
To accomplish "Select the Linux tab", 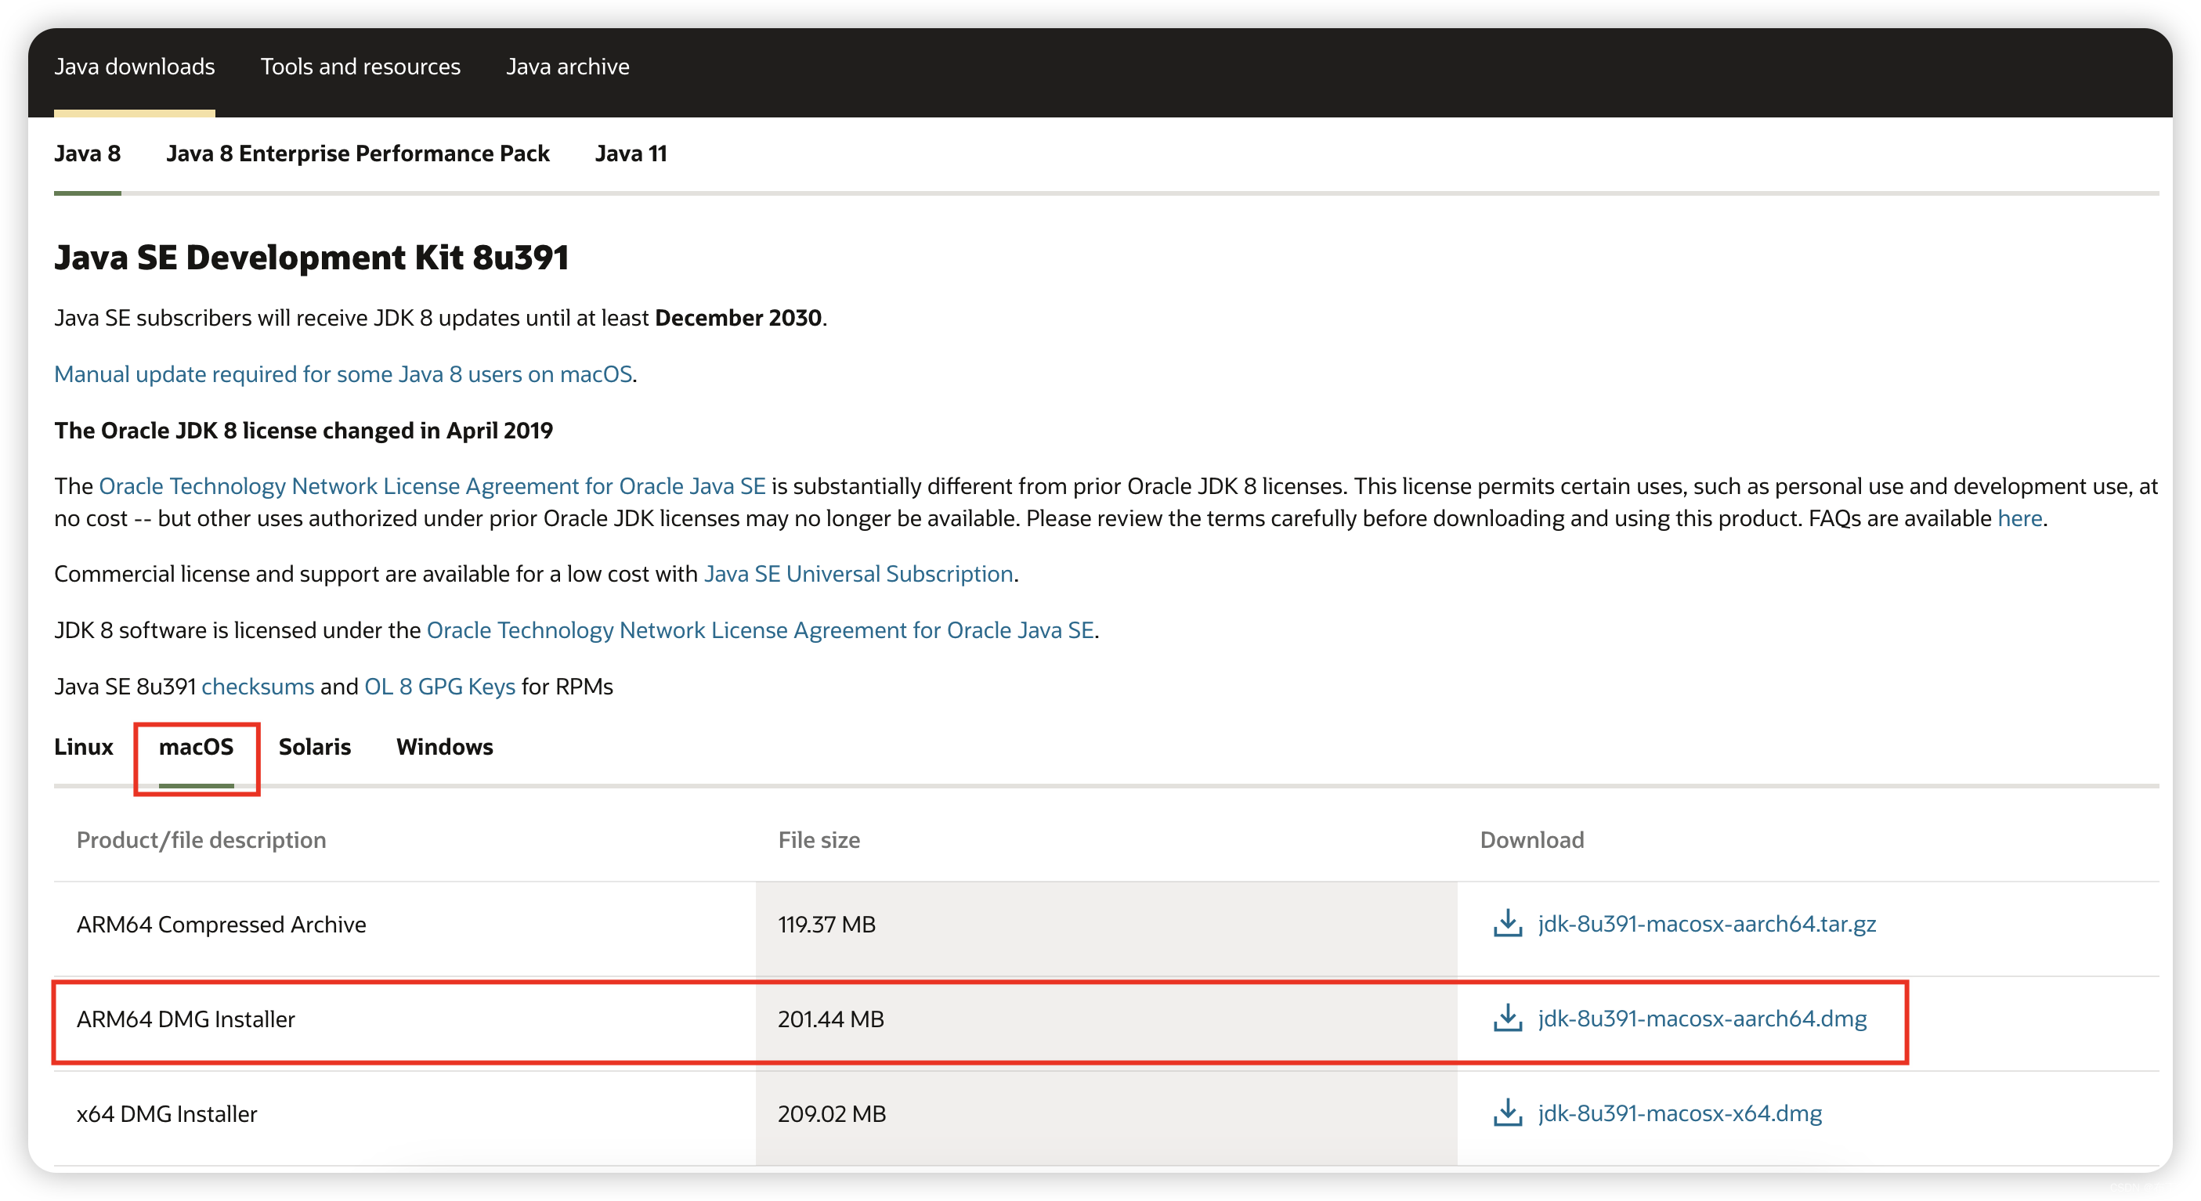I will click(x=85, y=745).
